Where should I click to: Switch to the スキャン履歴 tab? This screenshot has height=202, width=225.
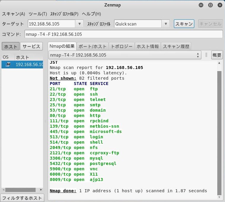point(176,47)
